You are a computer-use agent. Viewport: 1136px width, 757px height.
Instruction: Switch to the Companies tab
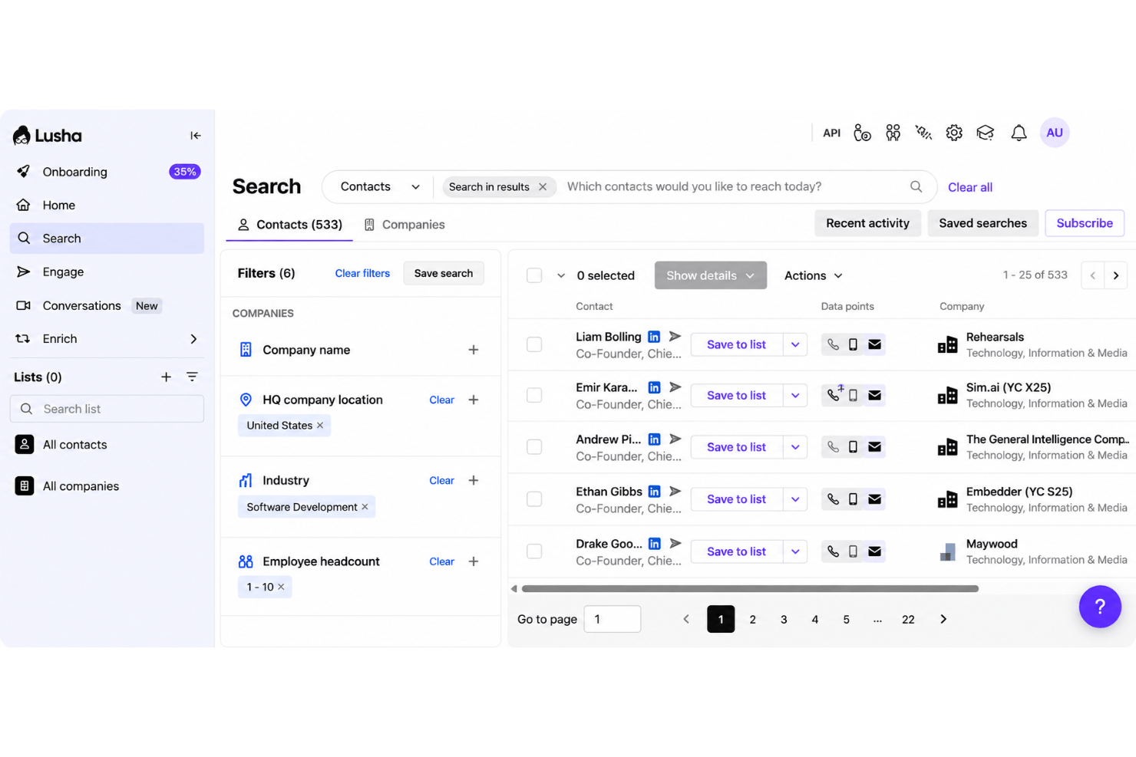click(405, 225)
